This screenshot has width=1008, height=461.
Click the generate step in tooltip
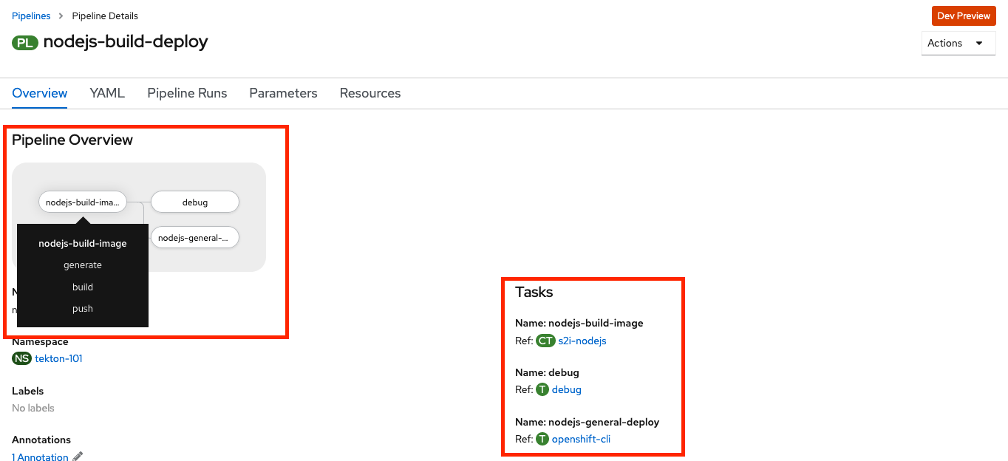[83, 264]
